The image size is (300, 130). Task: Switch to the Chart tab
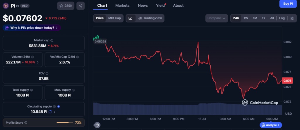pyautogui.click(x=102, y=6)
